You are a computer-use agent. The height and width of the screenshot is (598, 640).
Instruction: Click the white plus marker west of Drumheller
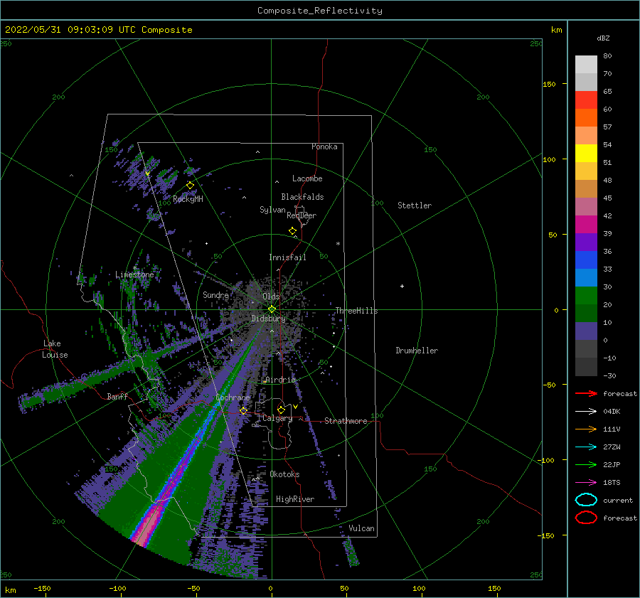point(402,286)
